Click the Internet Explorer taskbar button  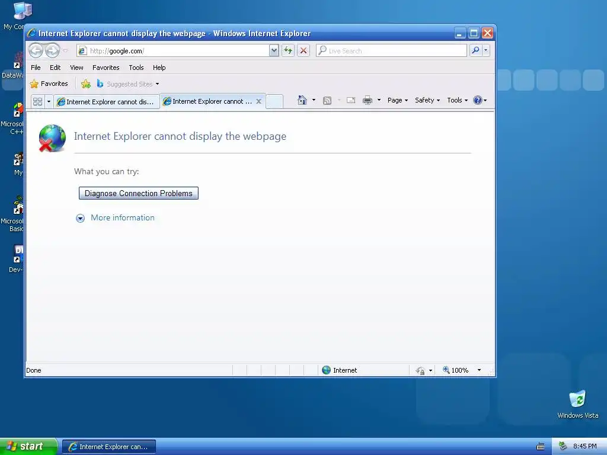(x=109, y=447)
